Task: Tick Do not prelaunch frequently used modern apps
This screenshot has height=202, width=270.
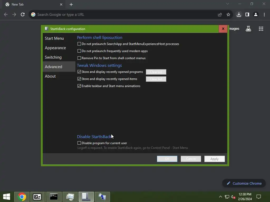Action: (x=79, y=51)
